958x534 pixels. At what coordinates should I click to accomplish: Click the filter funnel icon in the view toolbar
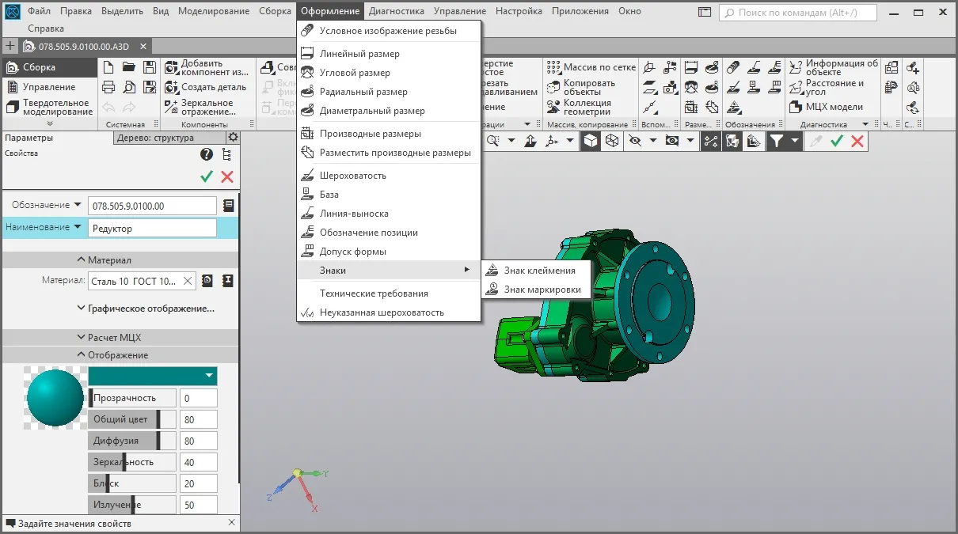(x=777, y=141)
